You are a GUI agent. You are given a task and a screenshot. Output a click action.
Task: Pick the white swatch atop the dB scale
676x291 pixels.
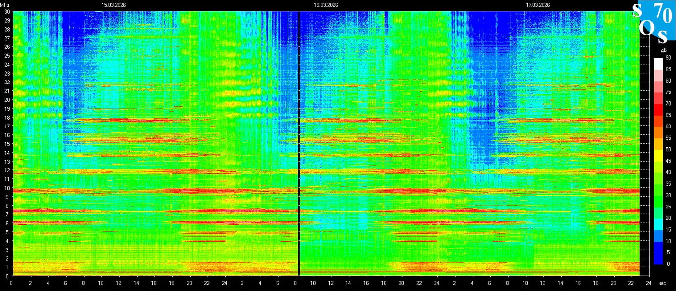click(x=658, y=63)
